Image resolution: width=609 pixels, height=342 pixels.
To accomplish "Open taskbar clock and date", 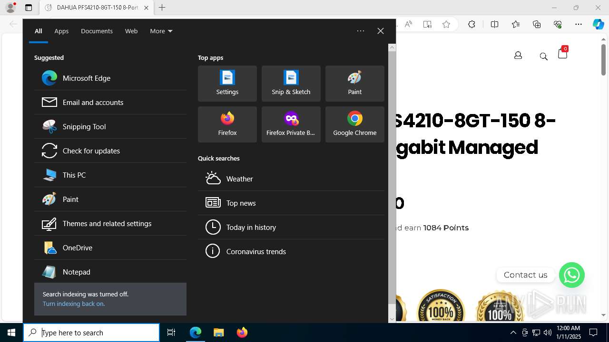I will [x=568, y=332].
